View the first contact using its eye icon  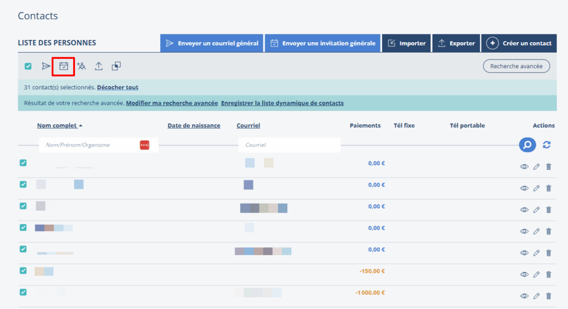pos(524,166)
